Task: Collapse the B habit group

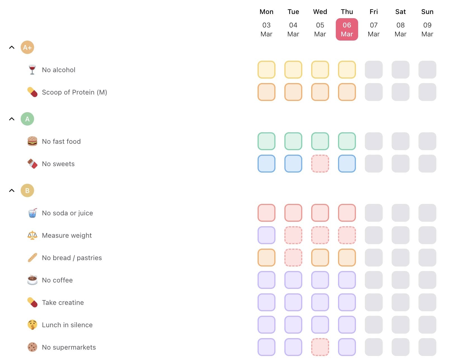Action: (12, 190)
